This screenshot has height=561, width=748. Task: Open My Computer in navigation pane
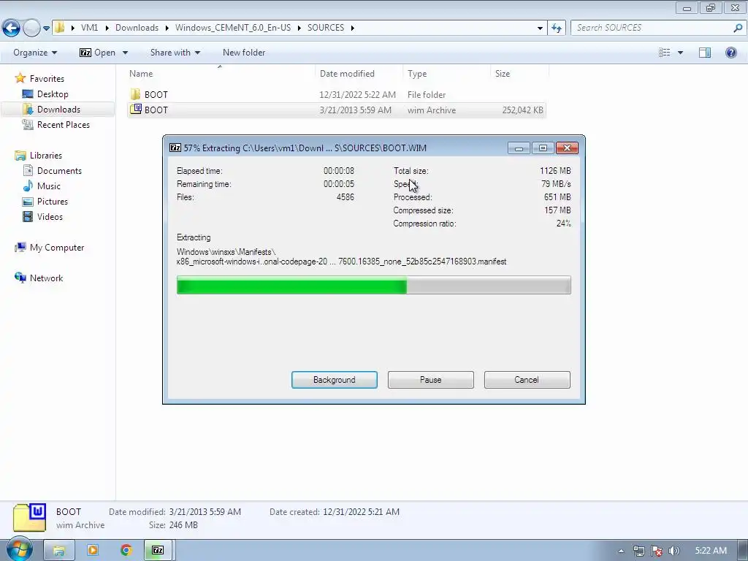[57, 248]
